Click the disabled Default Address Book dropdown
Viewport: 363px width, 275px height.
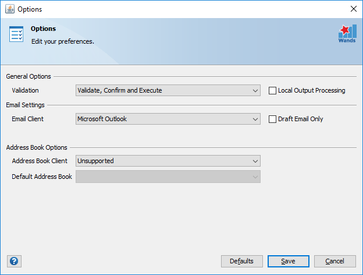[x=168, y=177]
